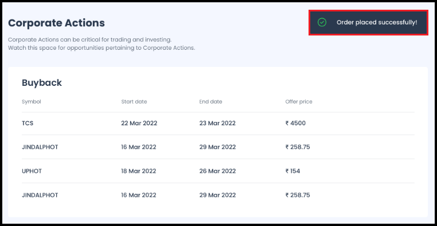Open the TCS buyback row
The width and height of the screenshot is (437, 226).
[x=218, y=123]
